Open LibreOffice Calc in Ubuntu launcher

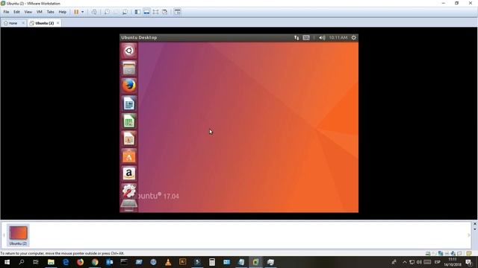point(129,121)
